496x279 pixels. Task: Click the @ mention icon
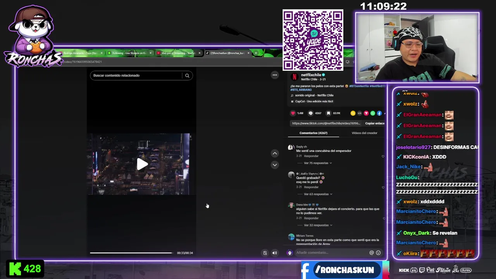tap(372, 253)
